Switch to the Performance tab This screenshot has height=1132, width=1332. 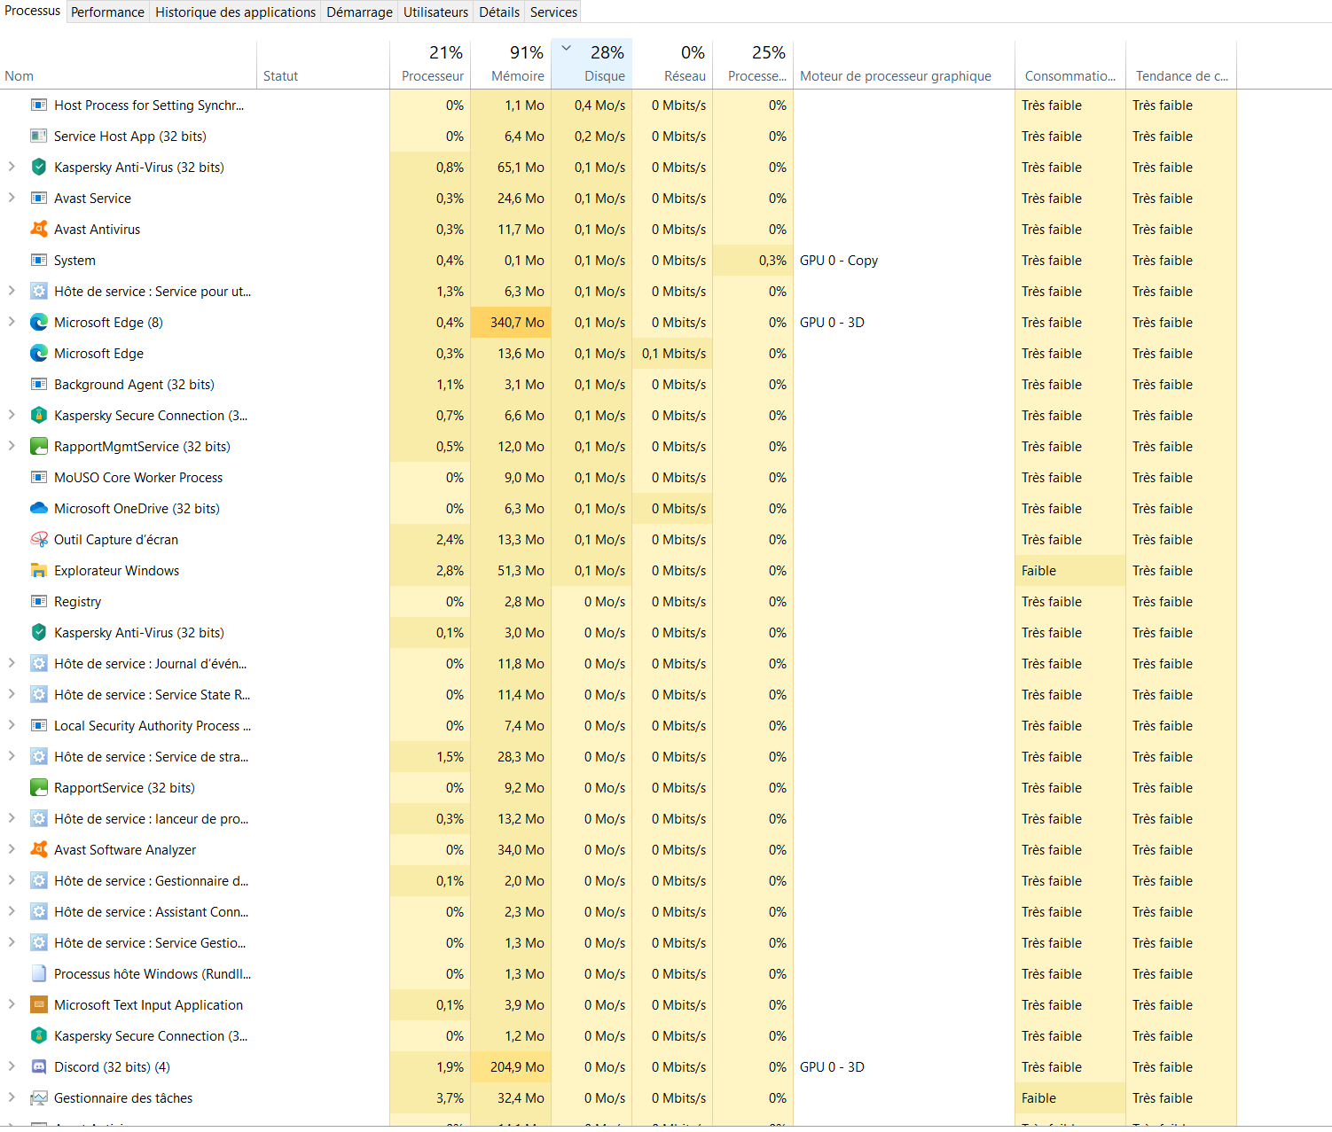pyautogui.click(x=107, y=12)
